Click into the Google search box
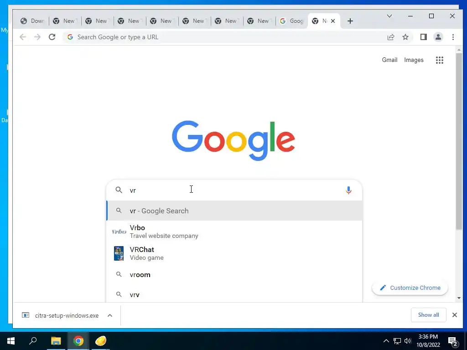The image size is (467, 350). (234, 190)
